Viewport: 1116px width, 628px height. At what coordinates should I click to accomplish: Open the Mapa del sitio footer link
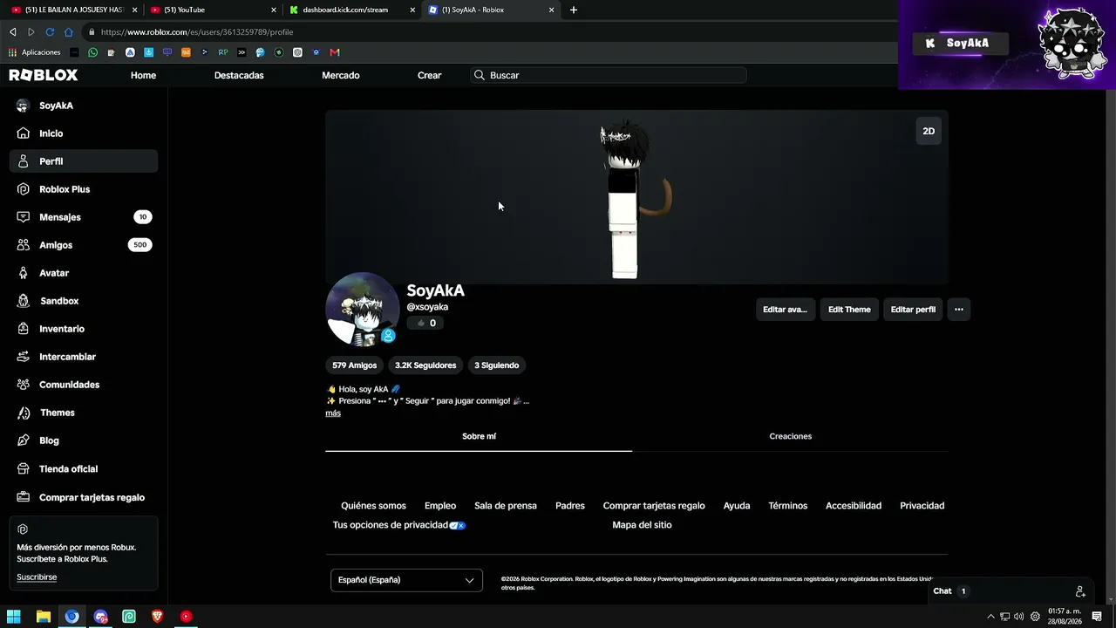pyautogui.click(x=642, y=525)
